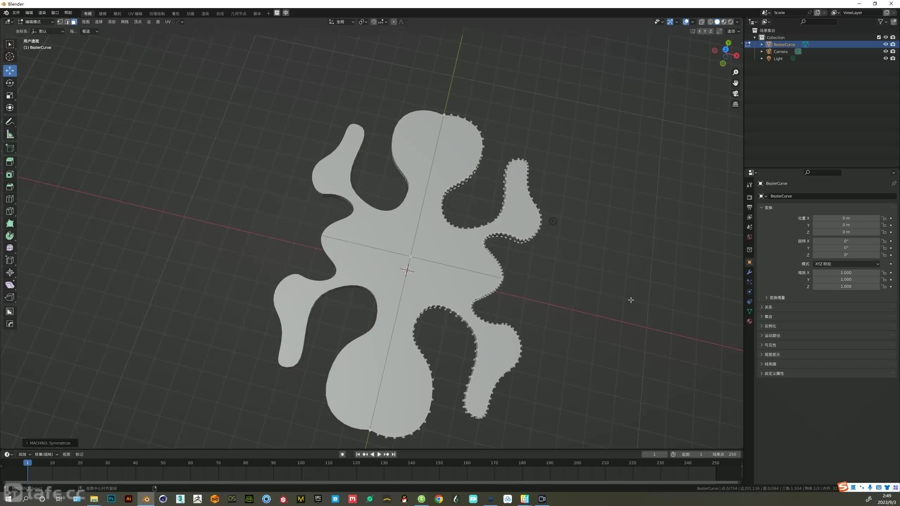The image size is (900, 506).
Task: Select the Inset Faces tool
Action: point(10,174)
